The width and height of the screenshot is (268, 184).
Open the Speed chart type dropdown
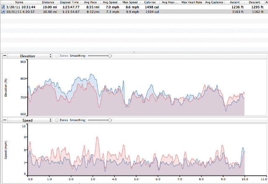[x=30, y=120]
